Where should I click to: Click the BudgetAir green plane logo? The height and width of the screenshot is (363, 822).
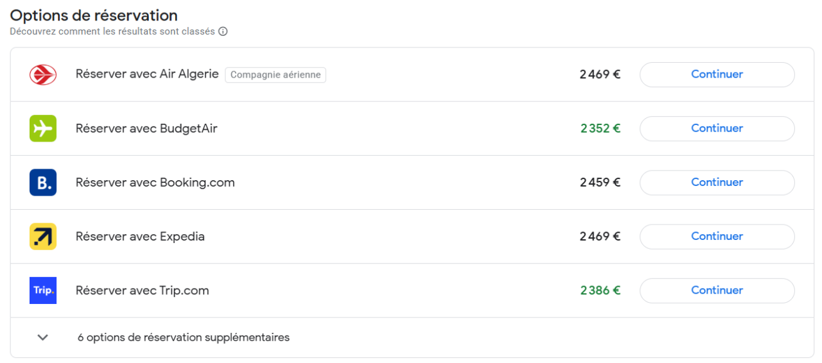43,128
